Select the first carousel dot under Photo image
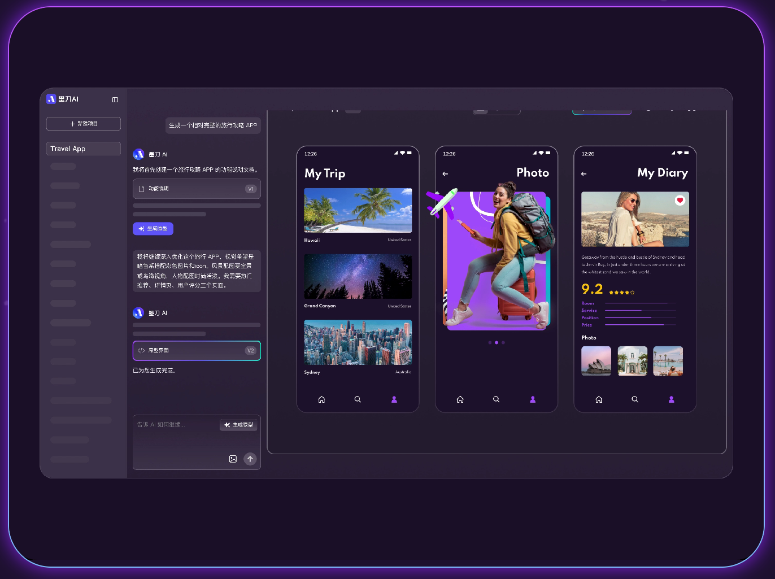775x579 pixels. pos(490,342)
